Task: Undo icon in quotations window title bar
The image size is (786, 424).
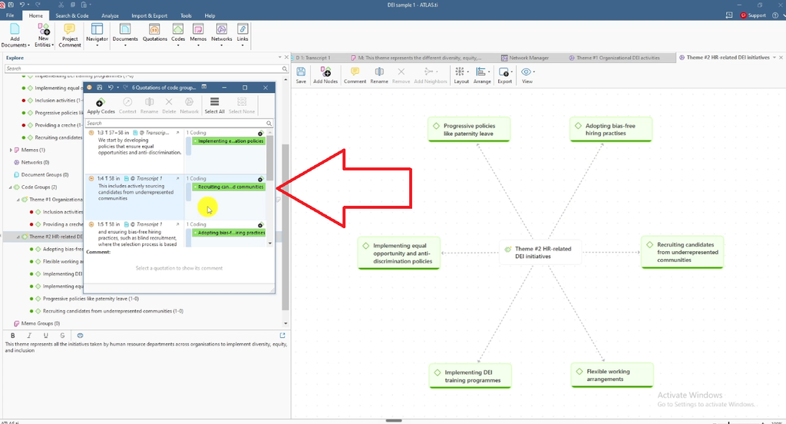Action: click(111, 88)
